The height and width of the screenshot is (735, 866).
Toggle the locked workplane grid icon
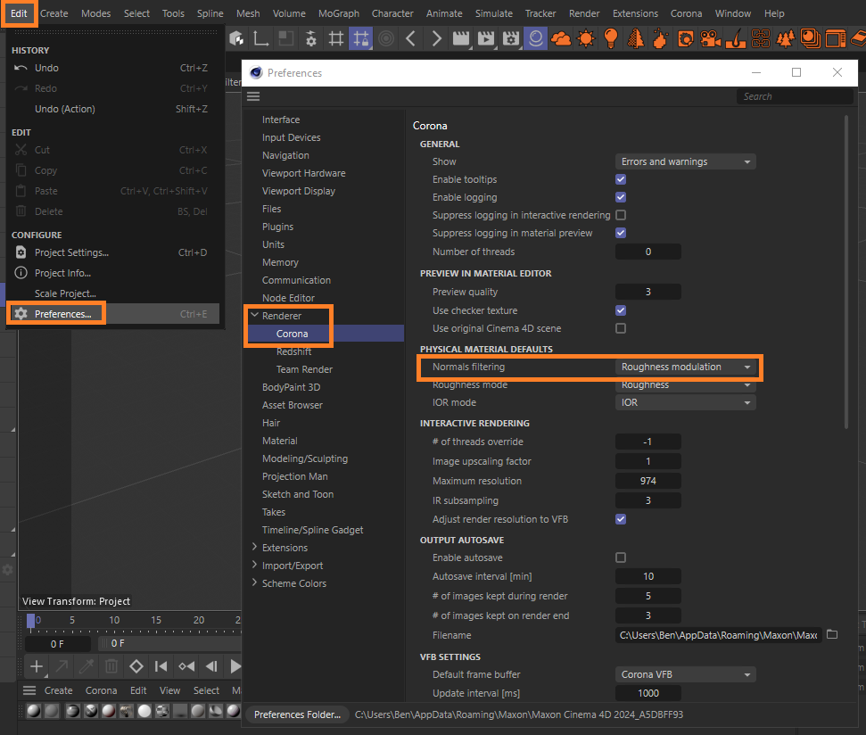point(360,38)
